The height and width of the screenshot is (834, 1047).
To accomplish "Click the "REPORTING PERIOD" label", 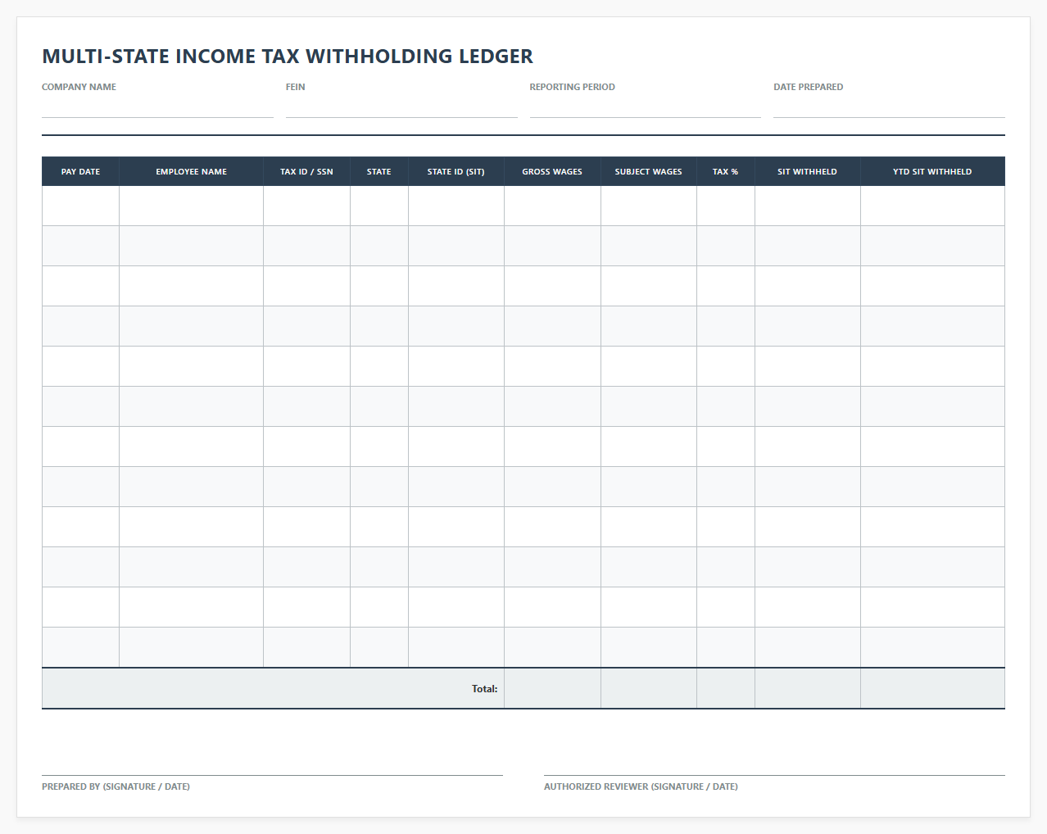I will [x=572, y=87].
